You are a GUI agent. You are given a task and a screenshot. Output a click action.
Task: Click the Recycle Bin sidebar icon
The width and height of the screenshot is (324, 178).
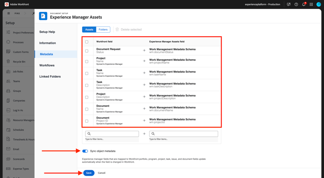8,61
